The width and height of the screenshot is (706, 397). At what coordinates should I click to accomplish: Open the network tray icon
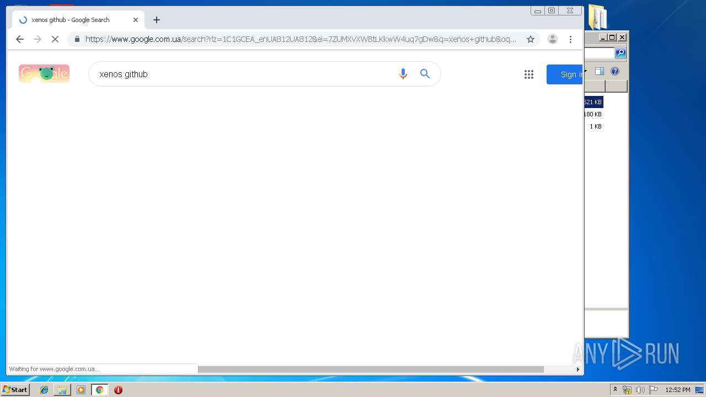[x=627, y=390]
